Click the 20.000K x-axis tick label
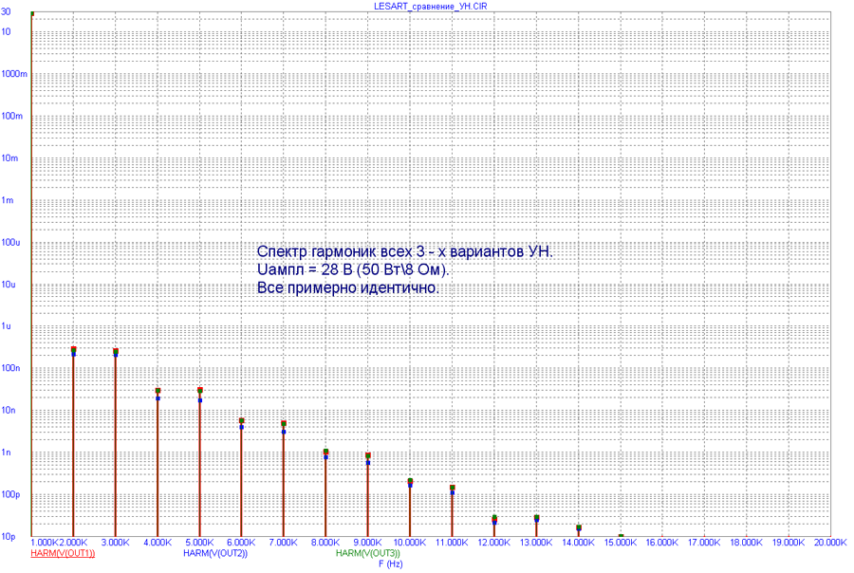Screen dimensions: 854x573 (830, 543)
